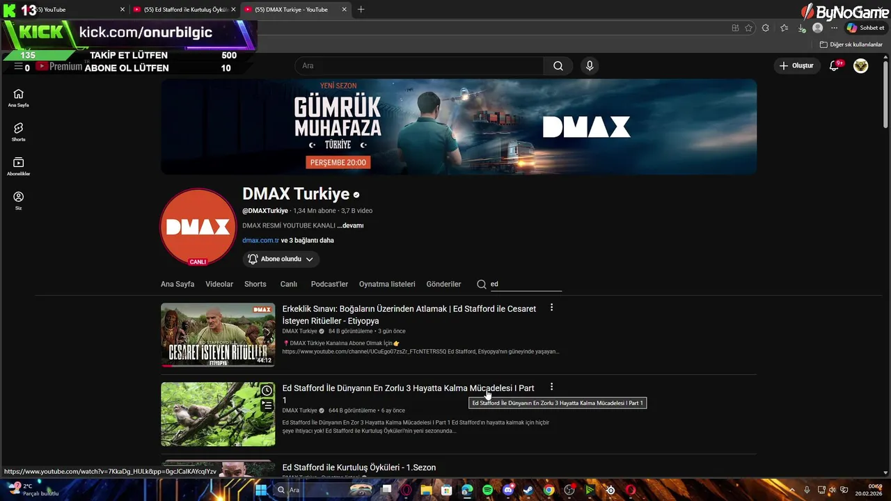Open options menu for Ed Stafford Part 1 video
Viewport: 891px width, 501px height.
click(551, 387)
